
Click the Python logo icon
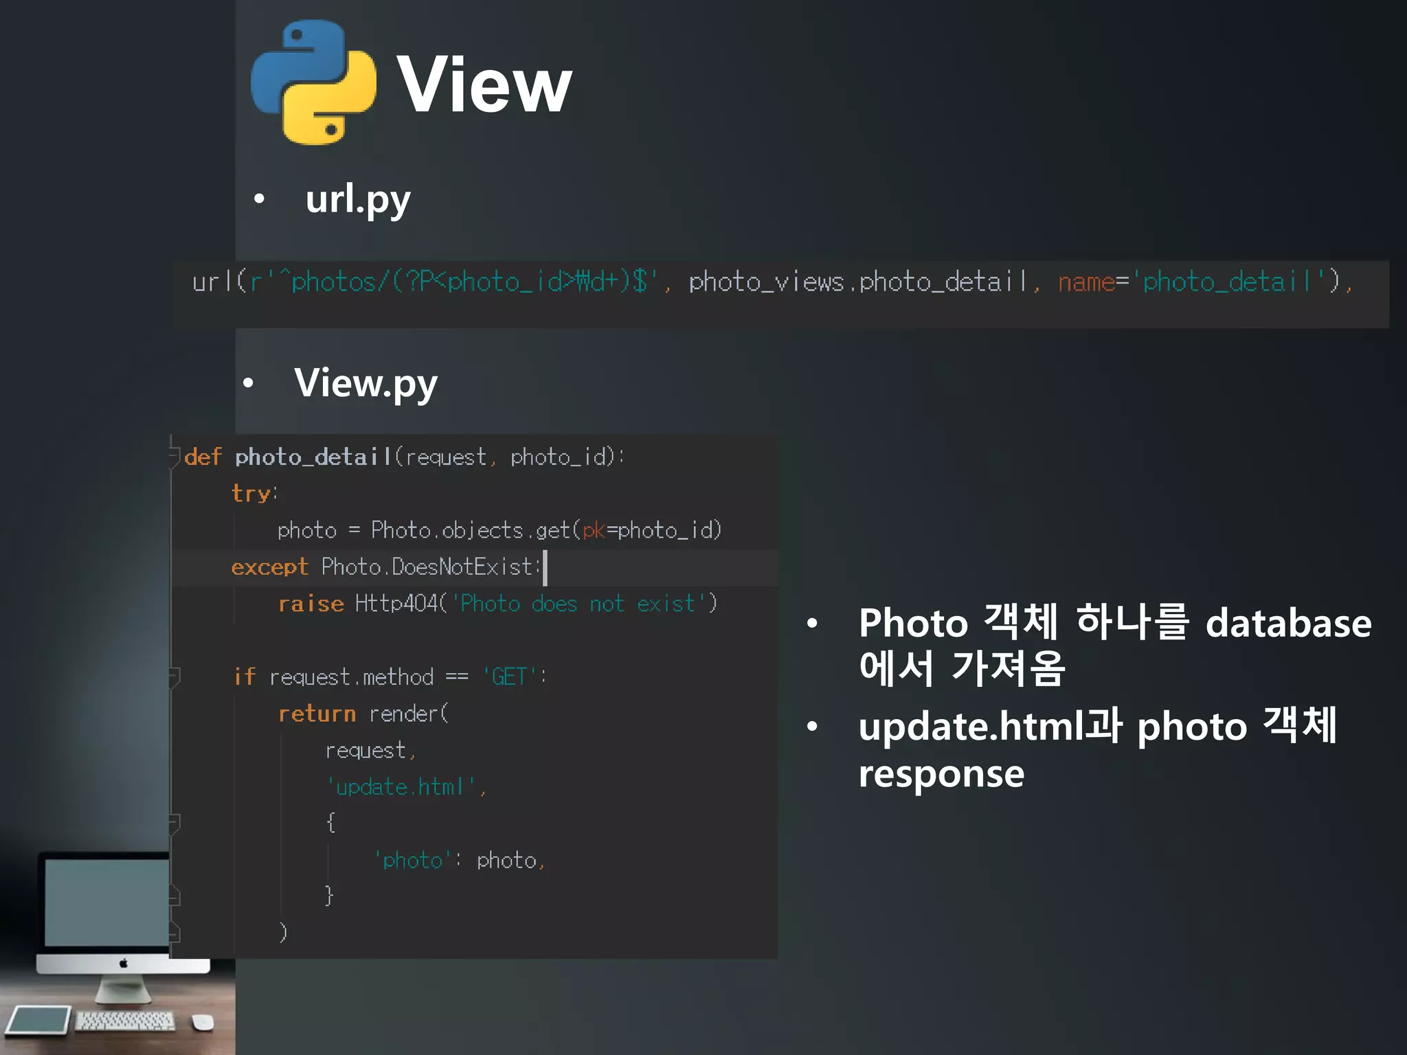[313, 82]
